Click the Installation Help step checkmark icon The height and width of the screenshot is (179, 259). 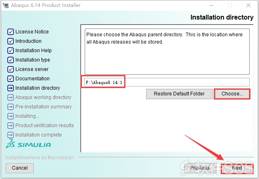click(11, 51)
